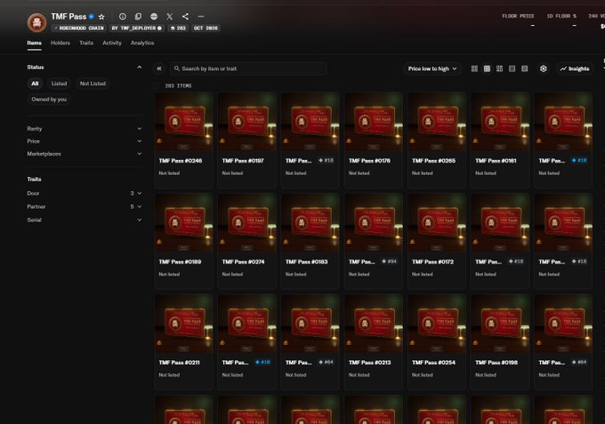The height and width of the screenshot is (424, 605).
Task: Filter items by Listed status
Action: pos(59,84)
